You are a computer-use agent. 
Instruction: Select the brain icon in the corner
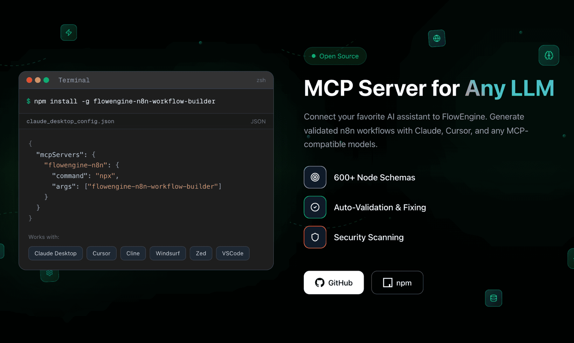(549, 56)
